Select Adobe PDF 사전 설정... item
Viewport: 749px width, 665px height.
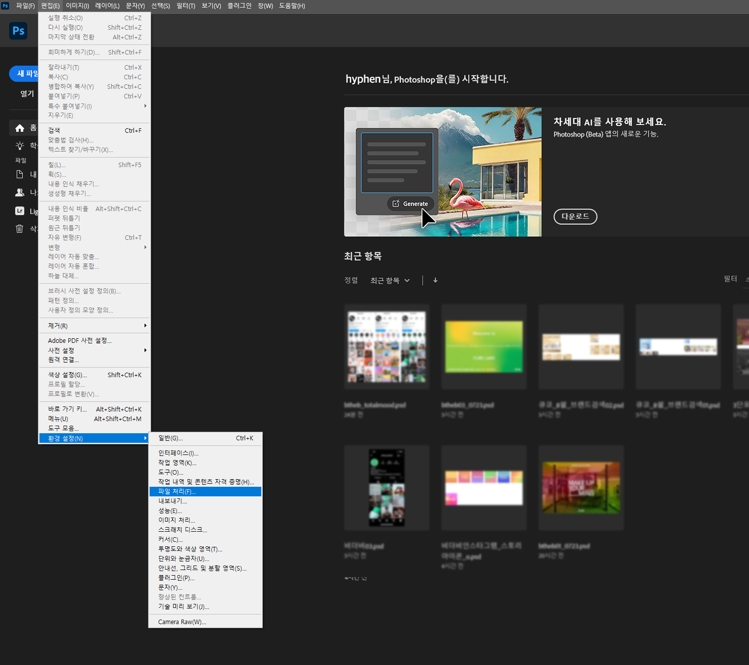click(x=95, y=340)
